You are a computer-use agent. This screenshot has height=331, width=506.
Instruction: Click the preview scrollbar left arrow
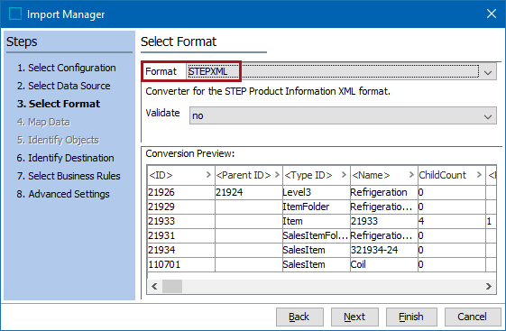tap(154, 286)
